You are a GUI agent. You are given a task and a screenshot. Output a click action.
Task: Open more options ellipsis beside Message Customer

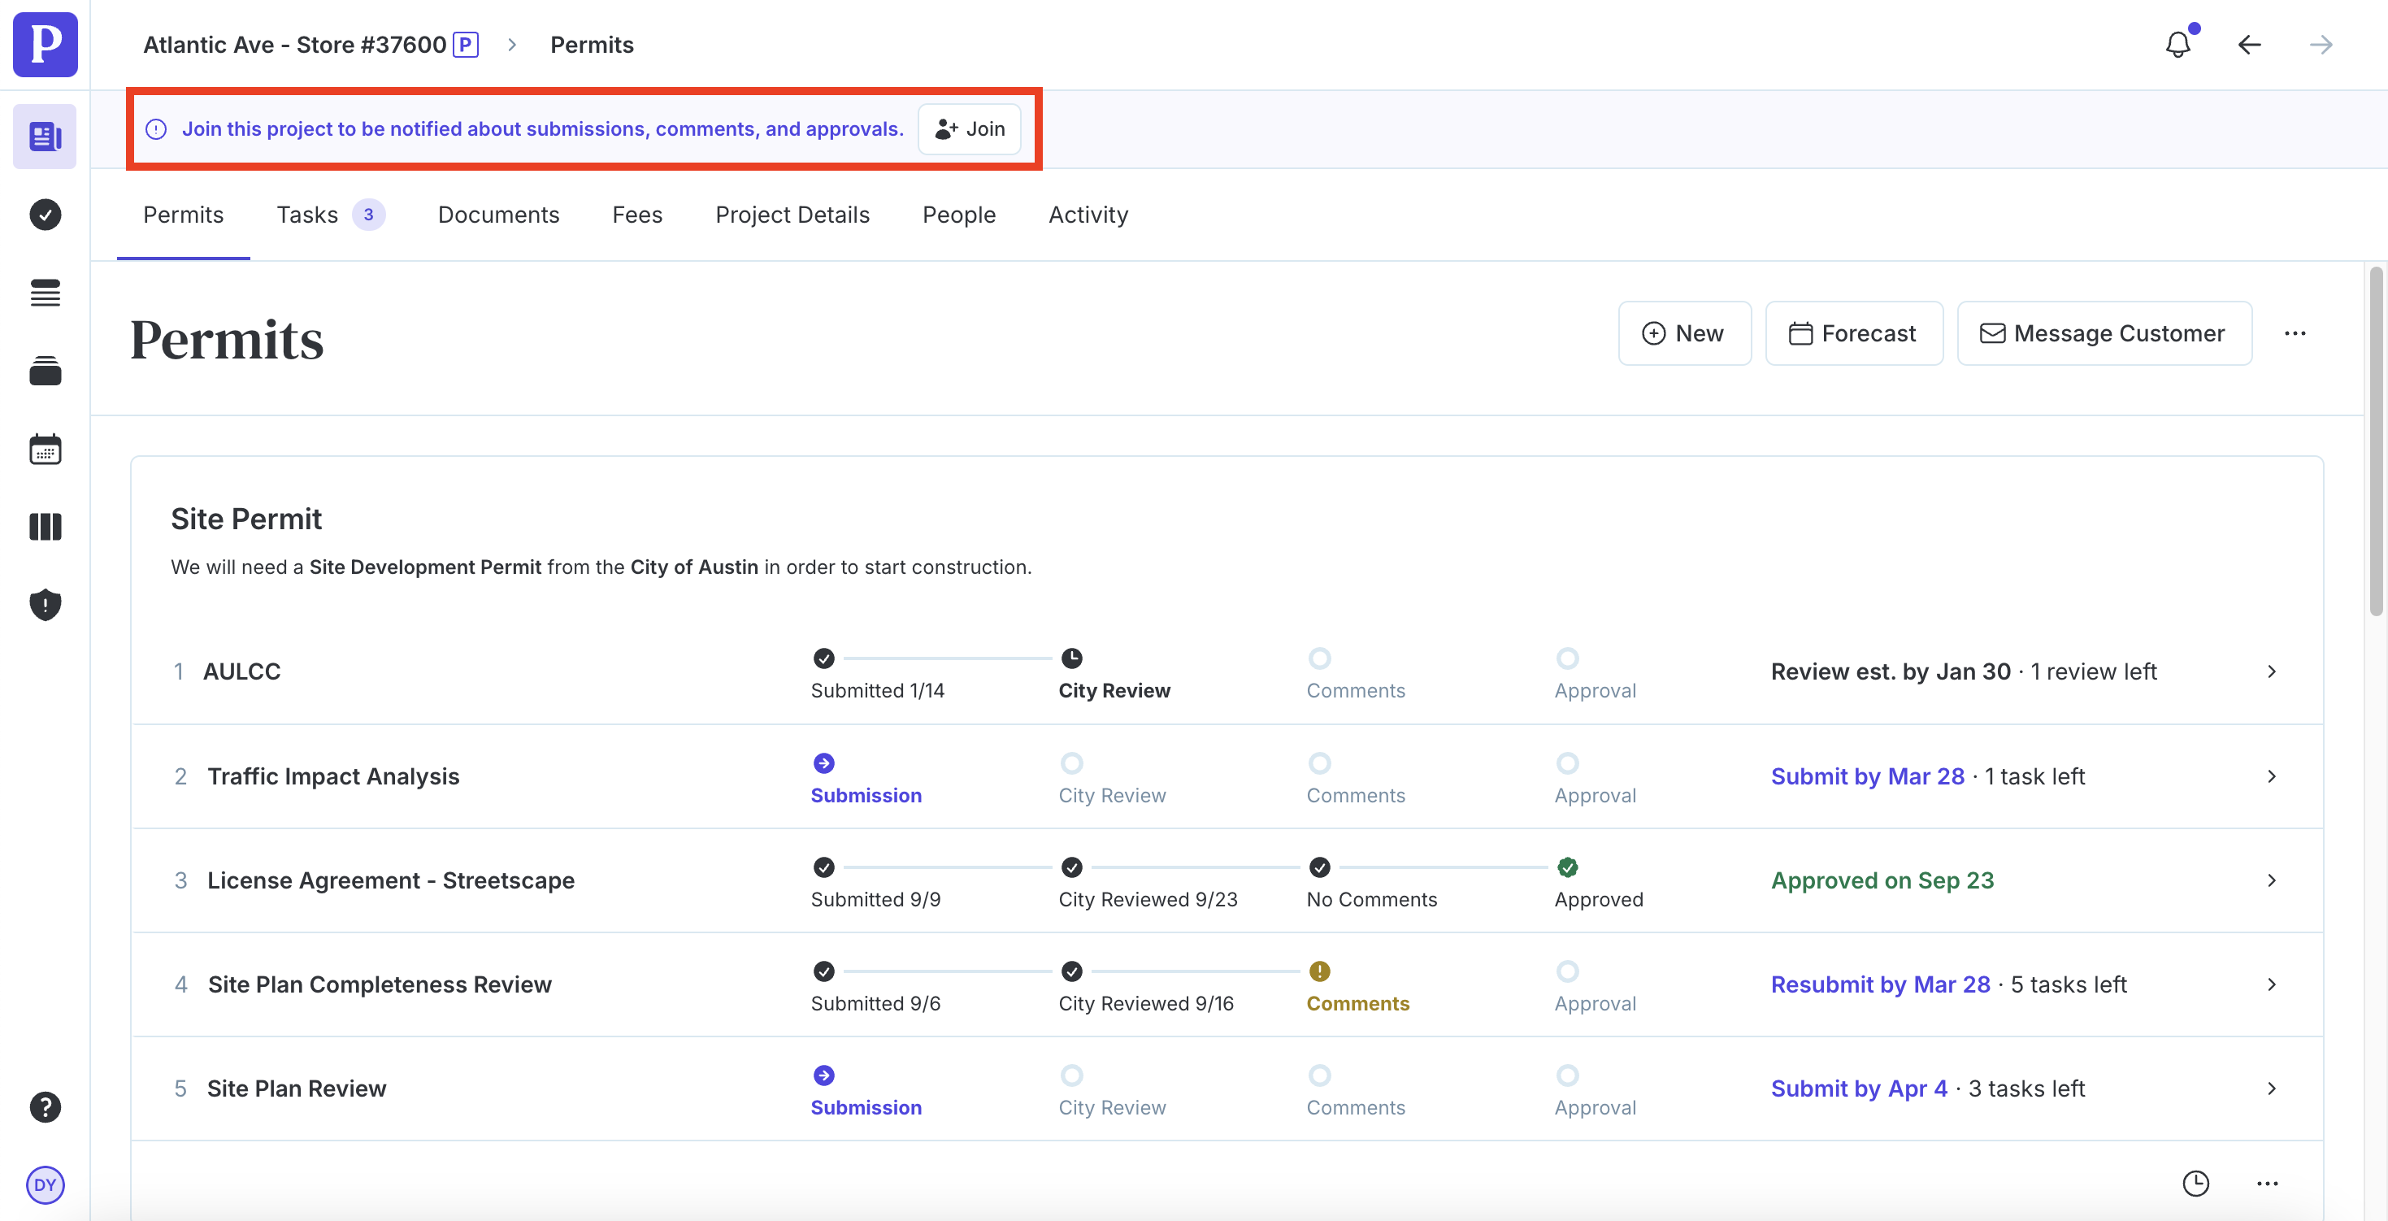coord(2295,334)
